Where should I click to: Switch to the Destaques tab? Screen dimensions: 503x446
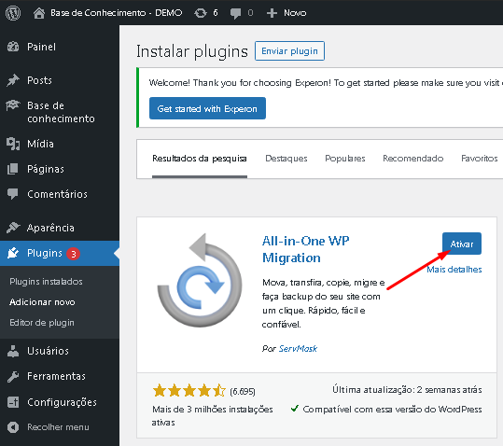point(286,158)
